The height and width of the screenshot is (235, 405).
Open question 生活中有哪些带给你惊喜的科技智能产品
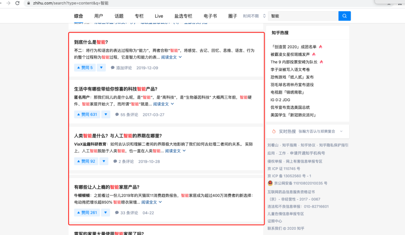click(116, 89)
